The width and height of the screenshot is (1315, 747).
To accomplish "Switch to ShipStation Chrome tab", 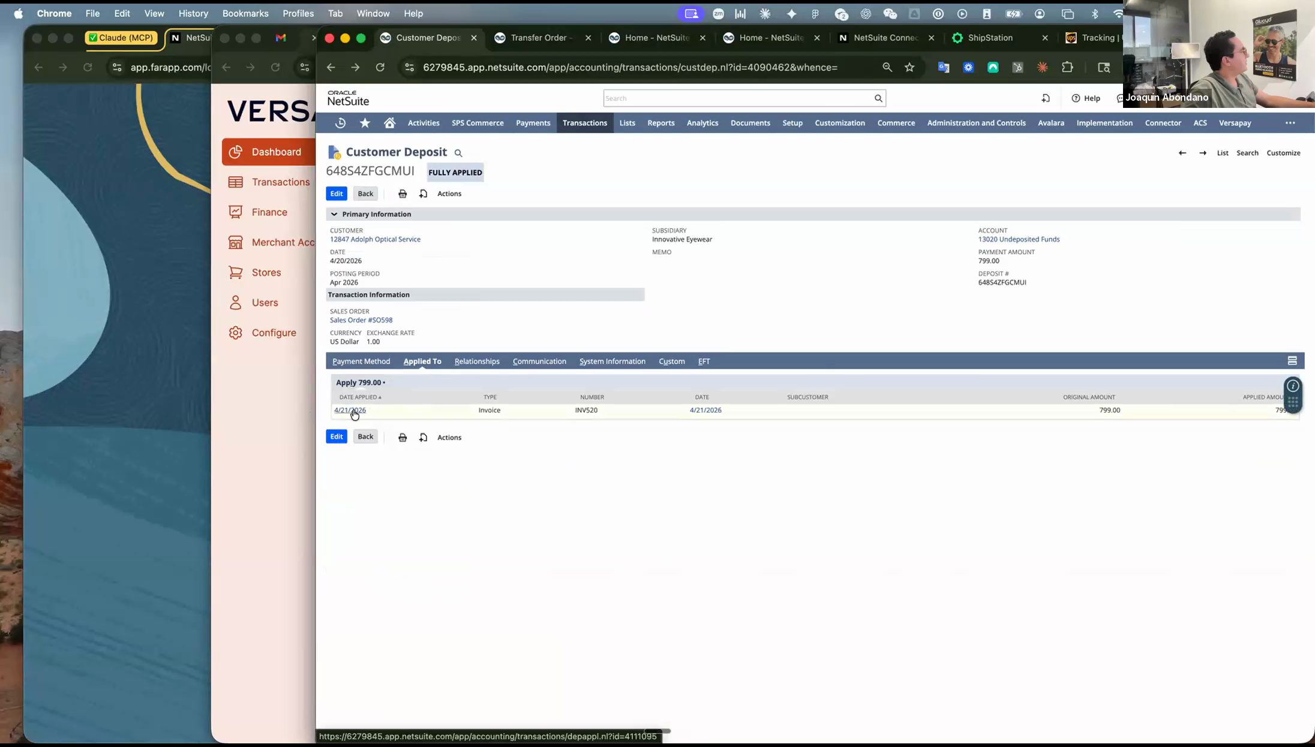I will coord(990,38).
